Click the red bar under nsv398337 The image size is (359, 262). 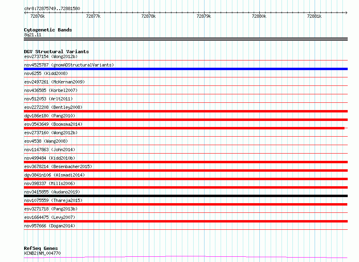click(186, 187)
